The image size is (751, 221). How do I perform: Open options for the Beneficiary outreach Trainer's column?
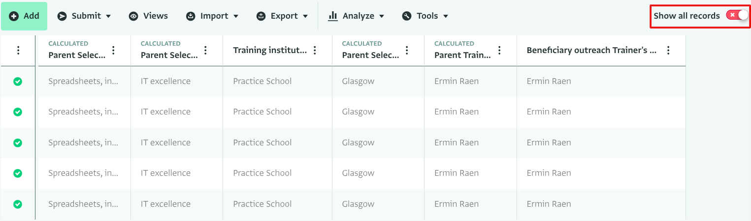pos(668,50)
